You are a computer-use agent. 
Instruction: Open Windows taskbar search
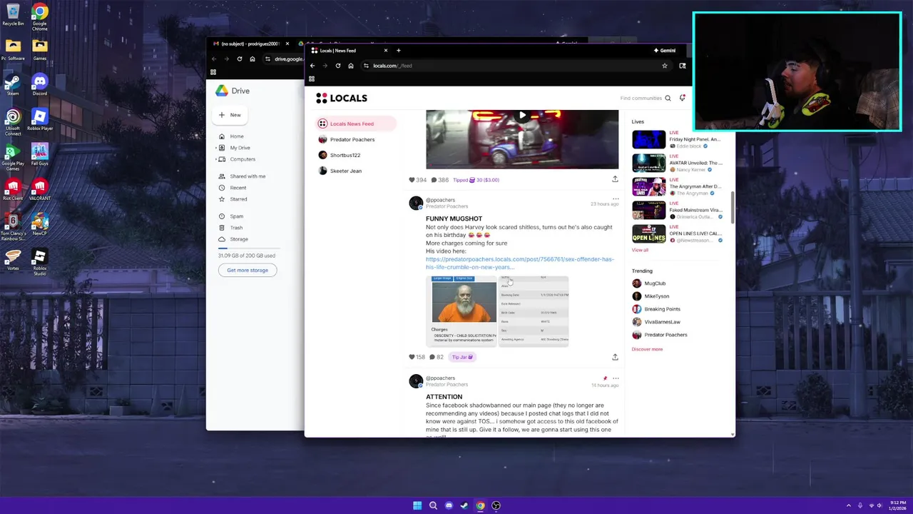tap(433, 505)
